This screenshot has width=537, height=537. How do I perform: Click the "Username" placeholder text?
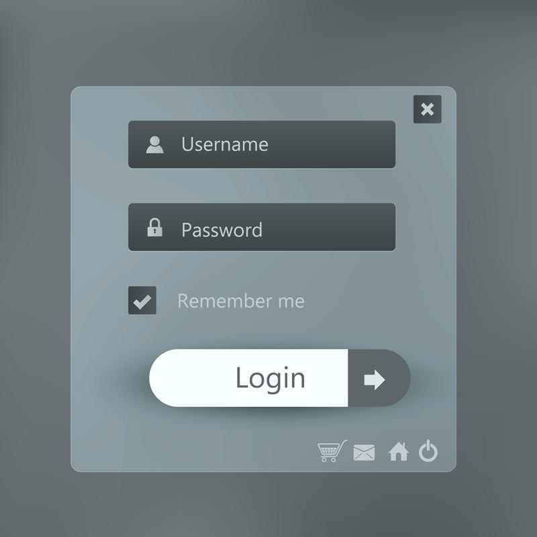[225, 144]
